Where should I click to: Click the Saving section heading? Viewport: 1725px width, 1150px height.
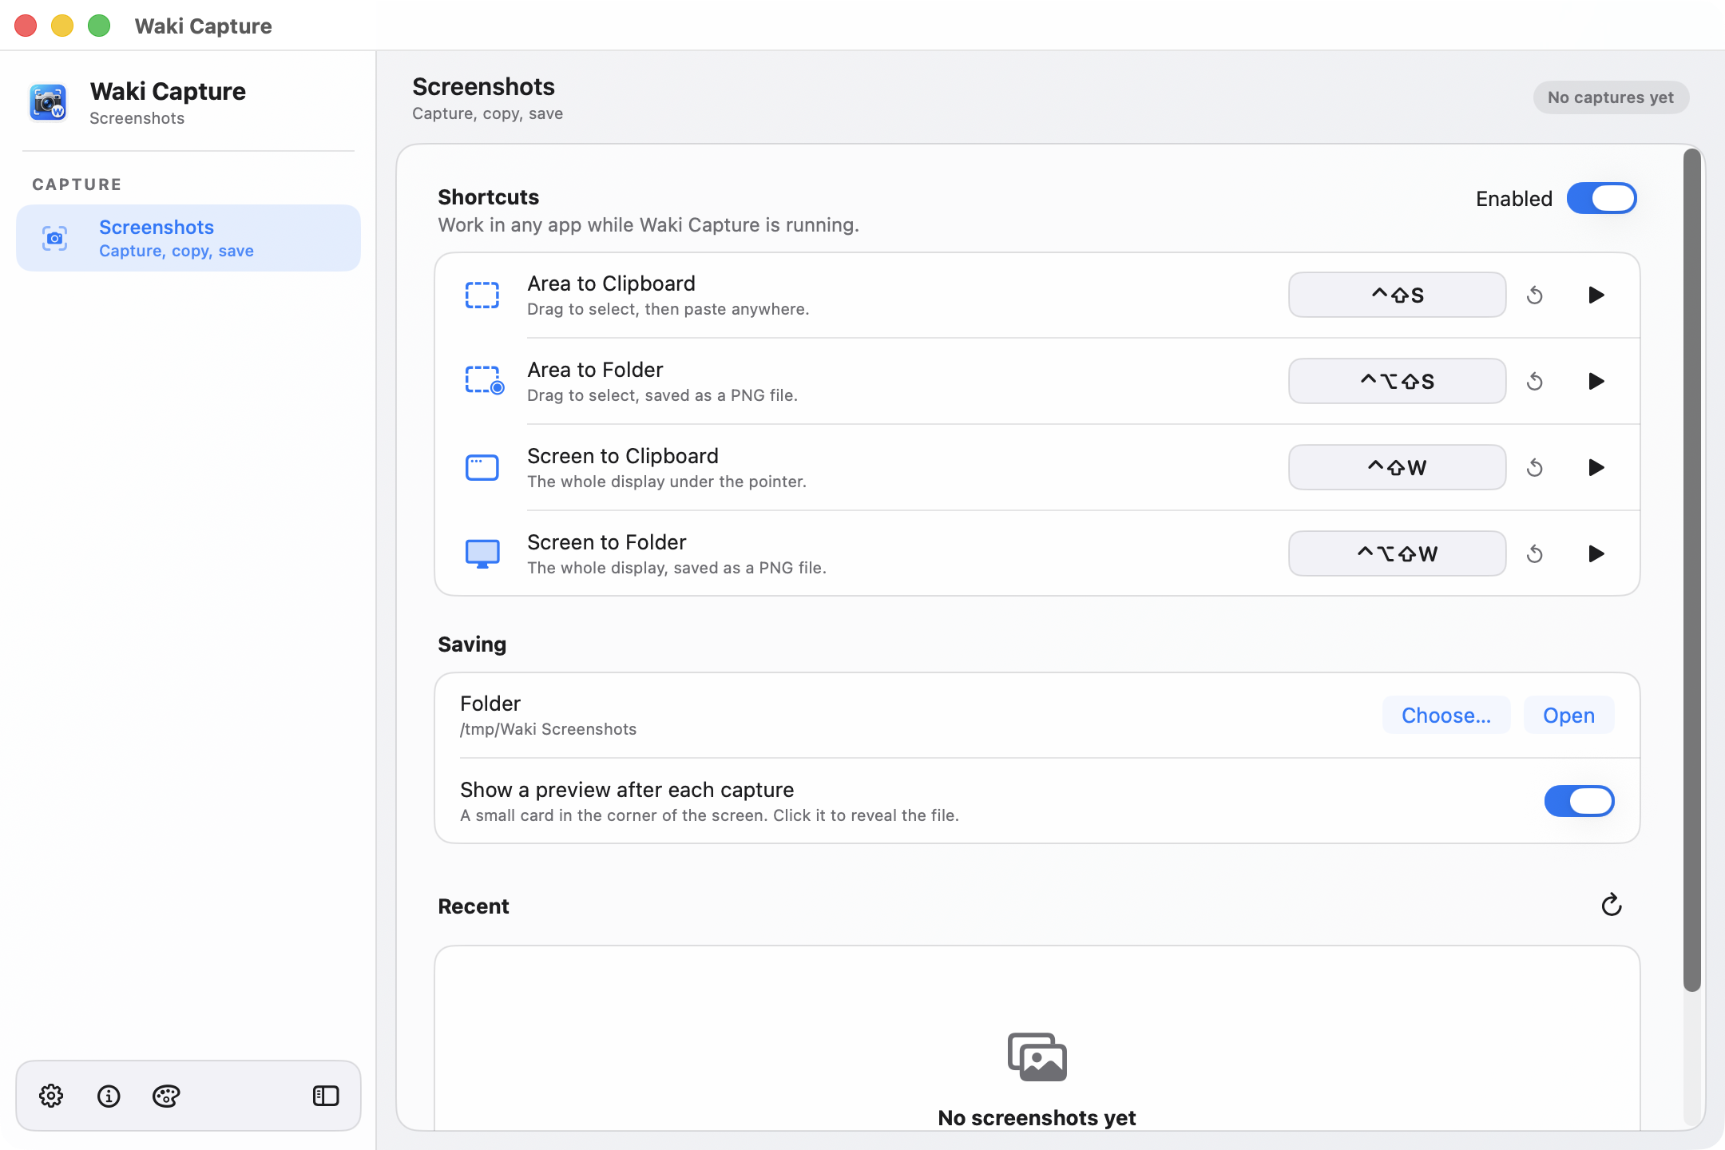[x=472, y=644]
